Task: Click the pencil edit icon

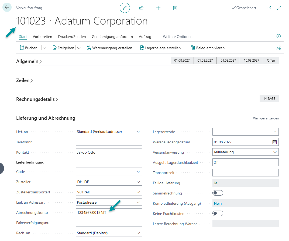Action: pos(125,8)
